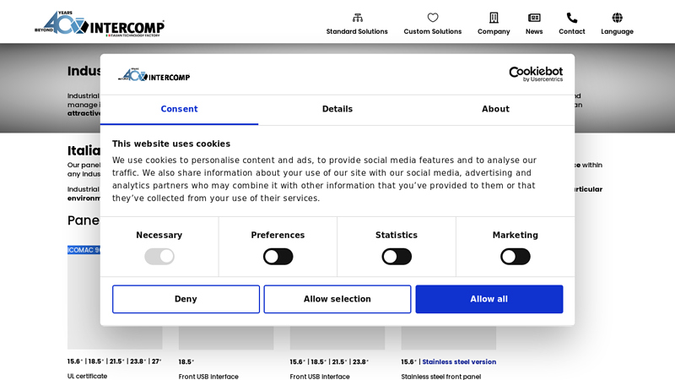
Task: Click the Necessary cookies toggle
Action: (x=159, y=257)
